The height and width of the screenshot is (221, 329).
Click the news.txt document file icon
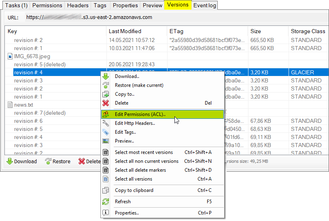point(10,105)
